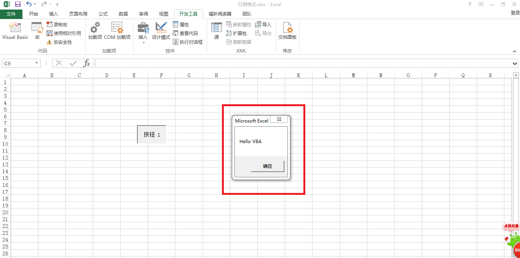Open the 文件 file menu

(11, 14)
